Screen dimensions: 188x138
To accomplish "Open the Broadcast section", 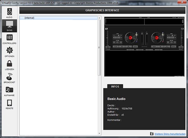I will point(9,78).
